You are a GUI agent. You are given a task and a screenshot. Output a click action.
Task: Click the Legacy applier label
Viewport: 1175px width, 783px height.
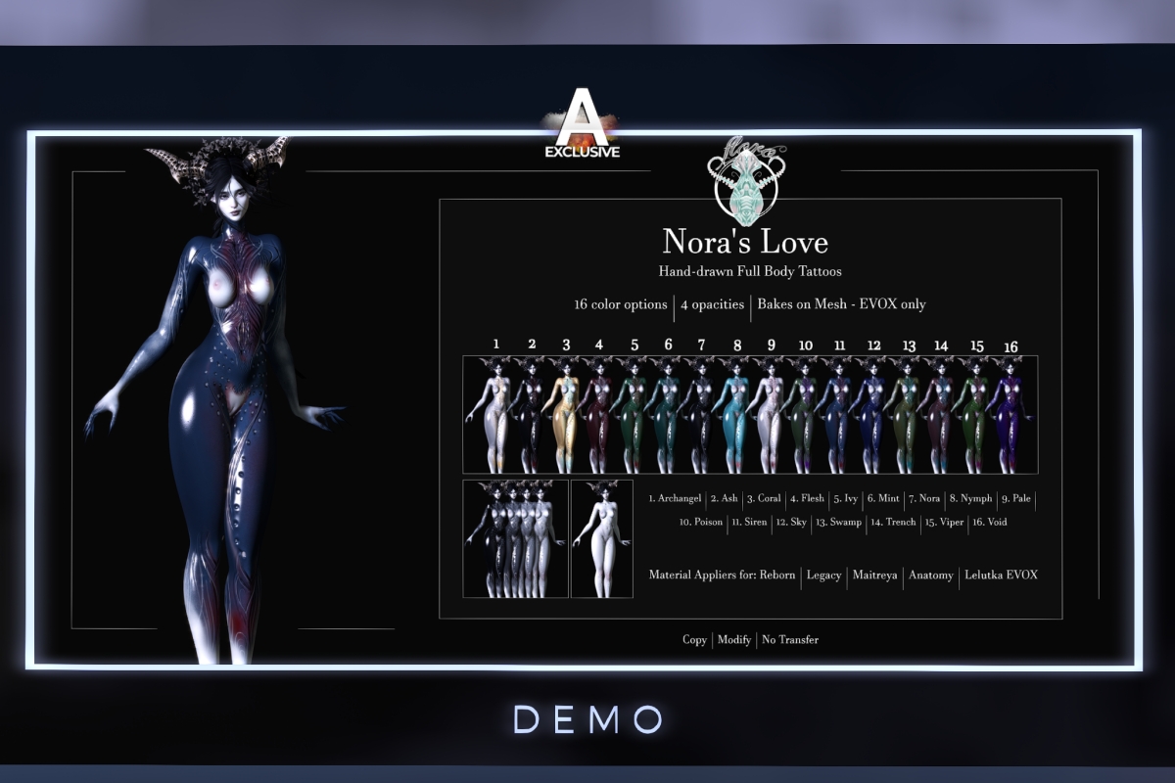(823, 575)
